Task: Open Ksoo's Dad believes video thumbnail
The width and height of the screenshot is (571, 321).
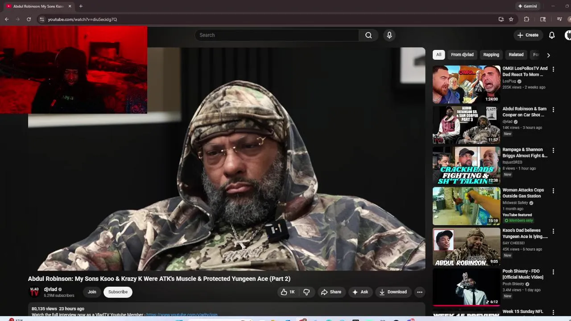Action: [466, 247]
